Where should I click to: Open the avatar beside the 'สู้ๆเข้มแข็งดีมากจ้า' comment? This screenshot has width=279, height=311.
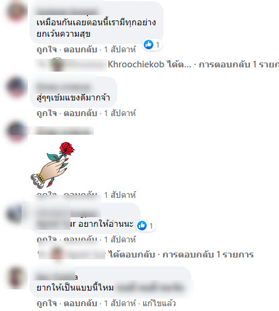(16, 87)
